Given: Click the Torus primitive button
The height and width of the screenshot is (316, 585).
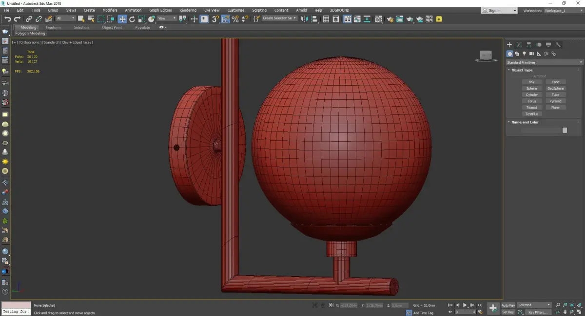Looking at the screenshot, I should [532, 101].
